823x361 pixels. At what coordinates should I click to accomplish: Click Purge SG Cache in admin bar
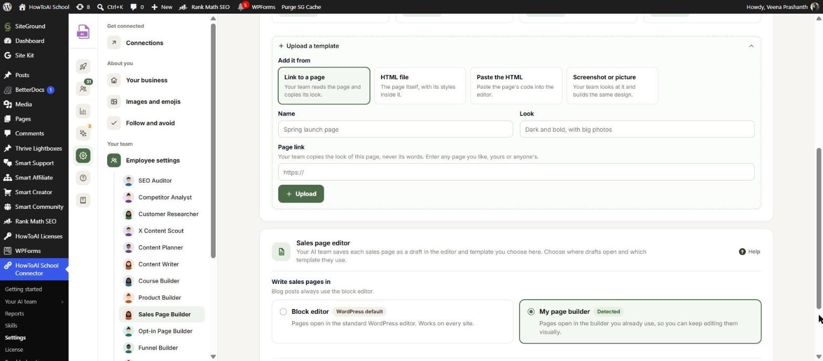301,7
